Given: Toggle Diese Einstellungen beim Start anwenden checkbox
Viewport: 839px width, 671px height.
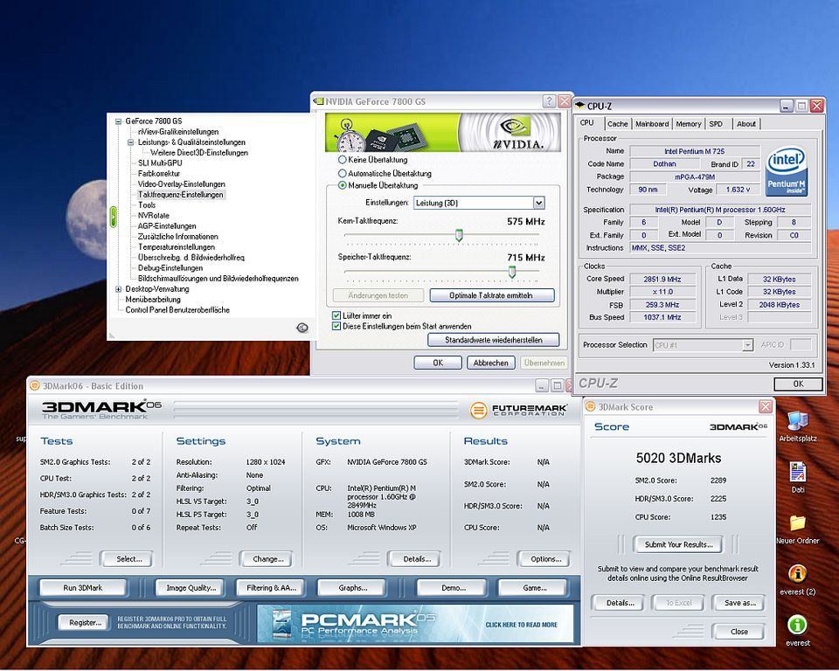Looking at the screenshot, I should pos(336,326).
